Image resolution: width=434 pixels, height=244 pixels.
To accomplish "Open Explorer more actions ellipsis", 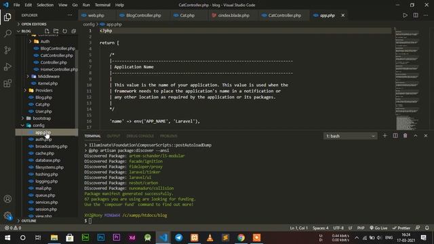I will point(70,15).
